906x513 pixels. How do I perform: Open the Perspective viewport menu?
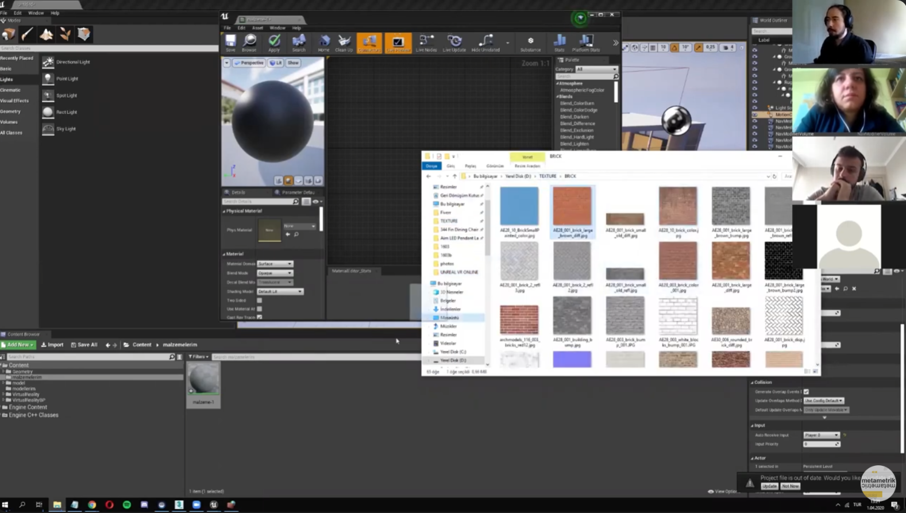pos(249,63)
